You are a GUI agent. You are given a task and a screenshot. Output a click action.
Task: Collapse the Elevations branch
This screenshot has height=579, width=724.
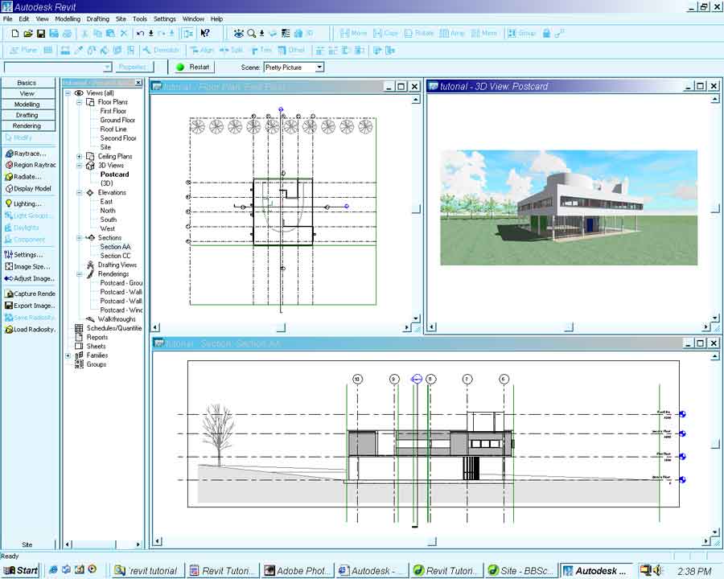click(79, 192)
